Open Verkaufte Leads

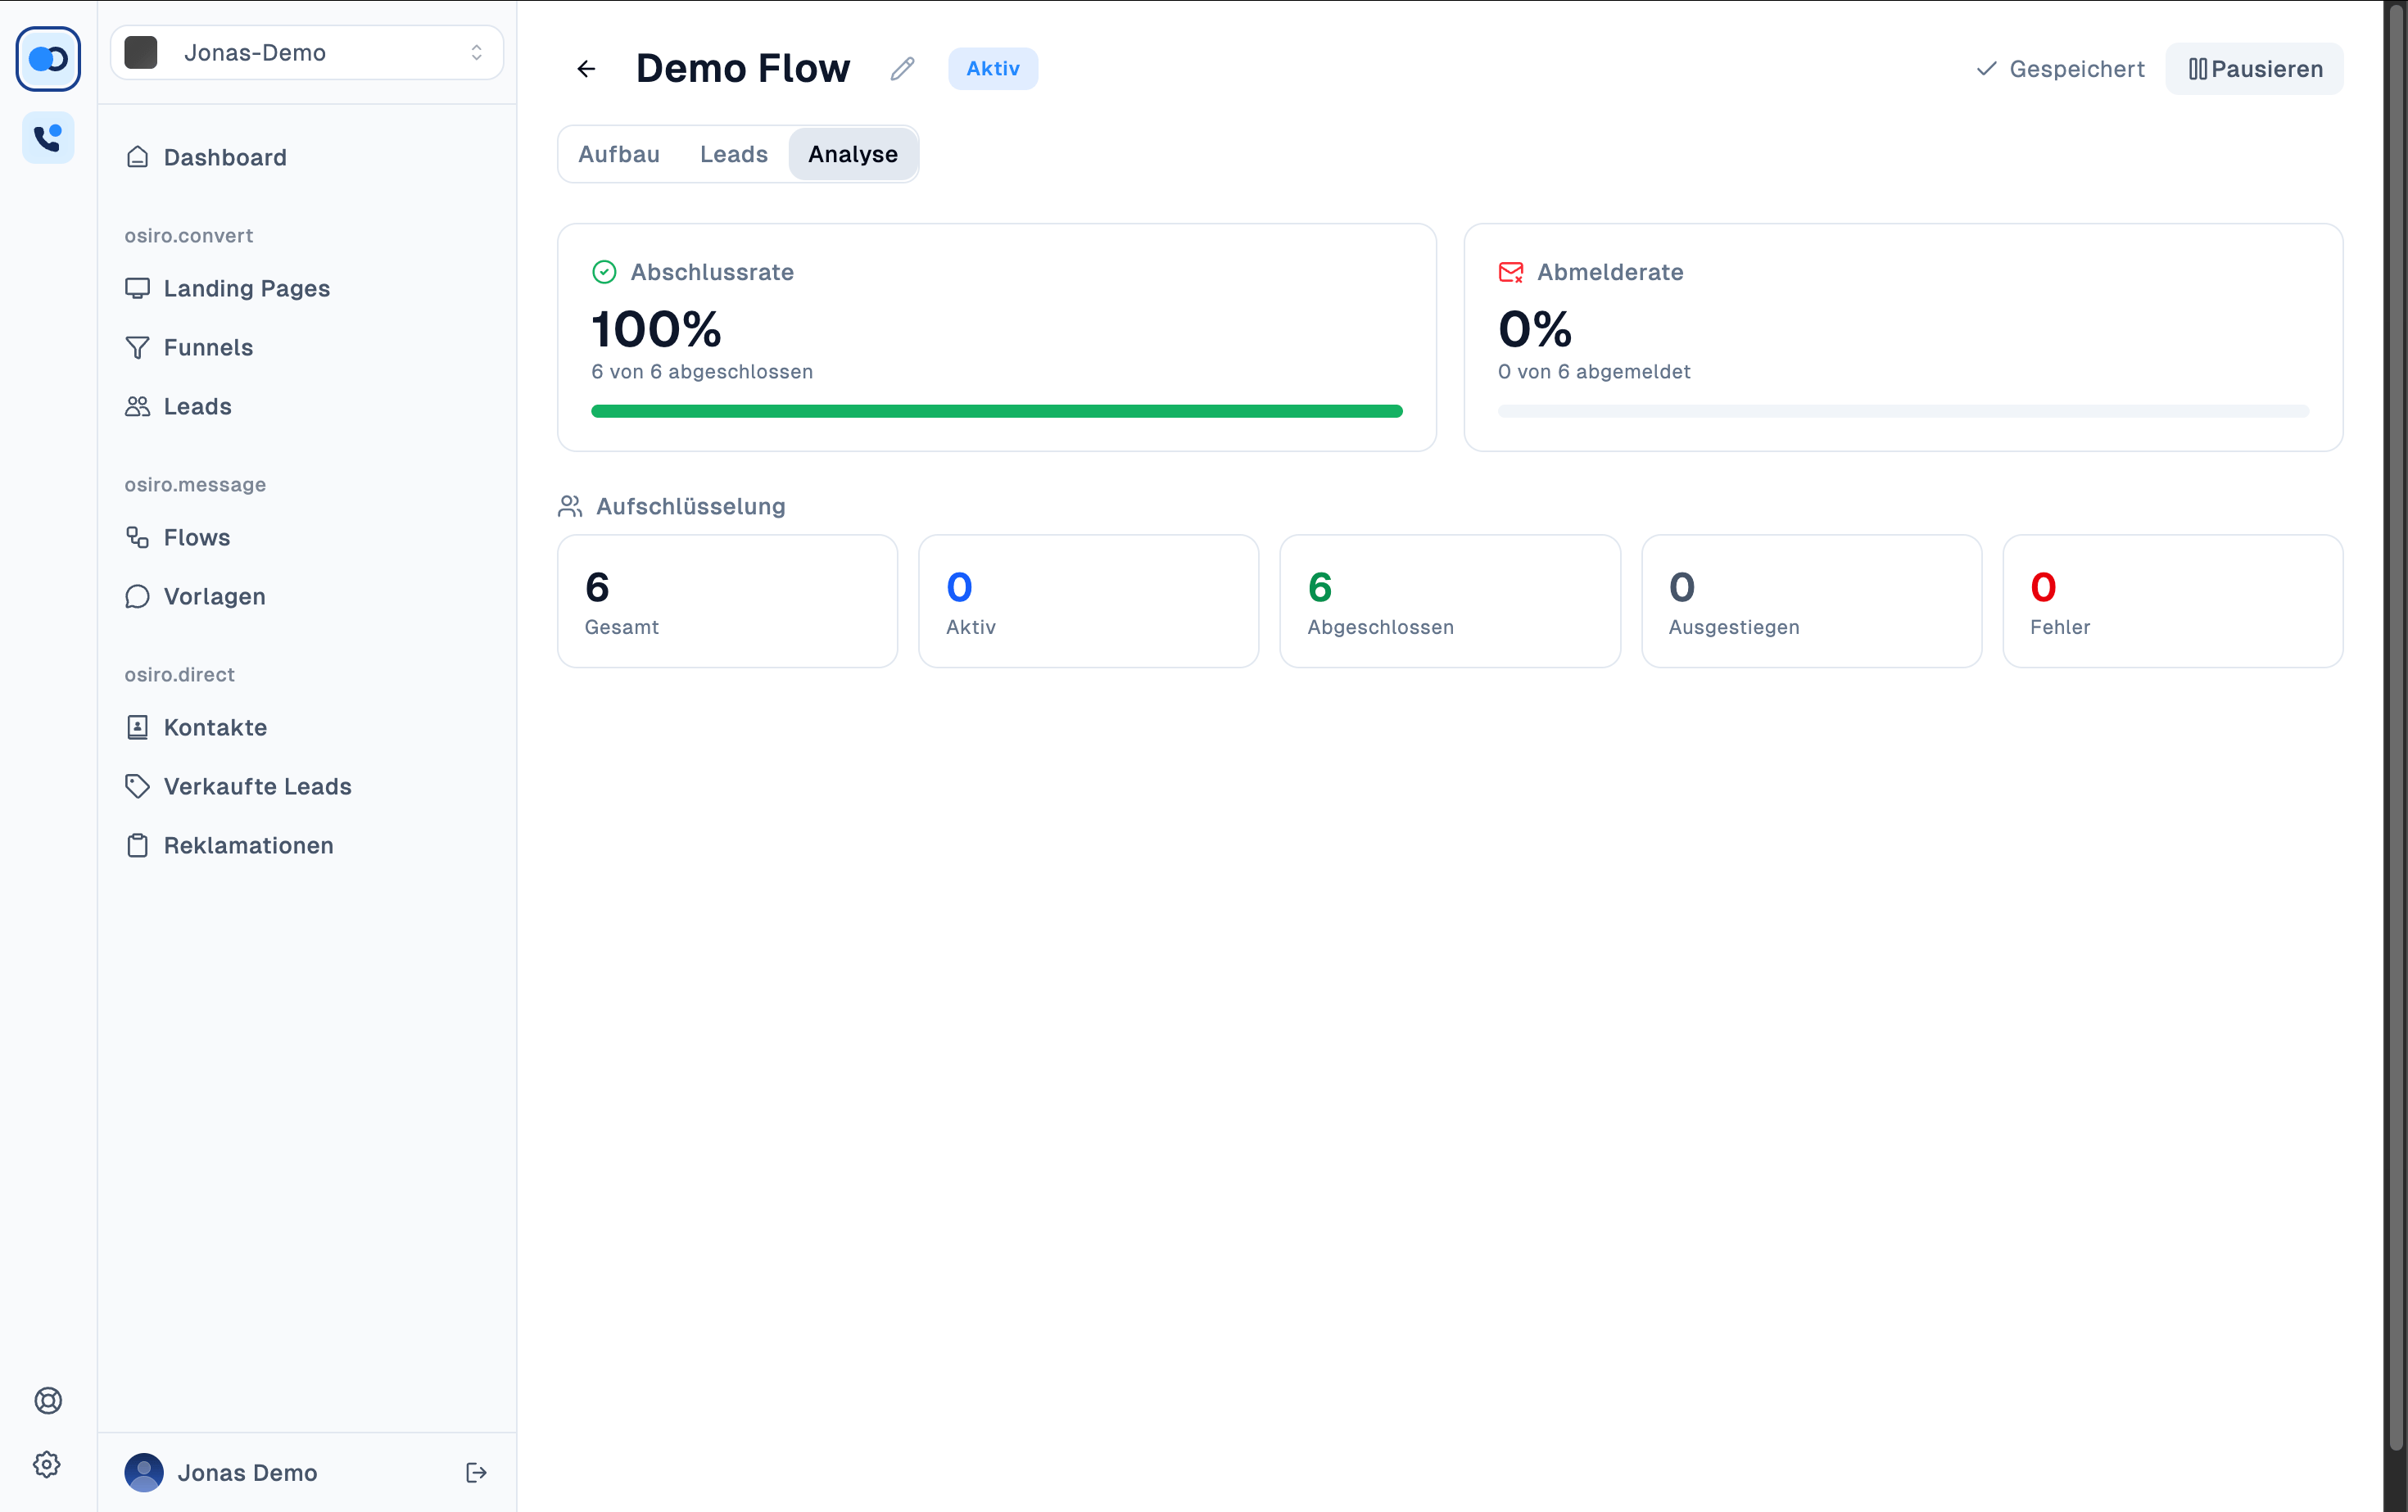307,786
